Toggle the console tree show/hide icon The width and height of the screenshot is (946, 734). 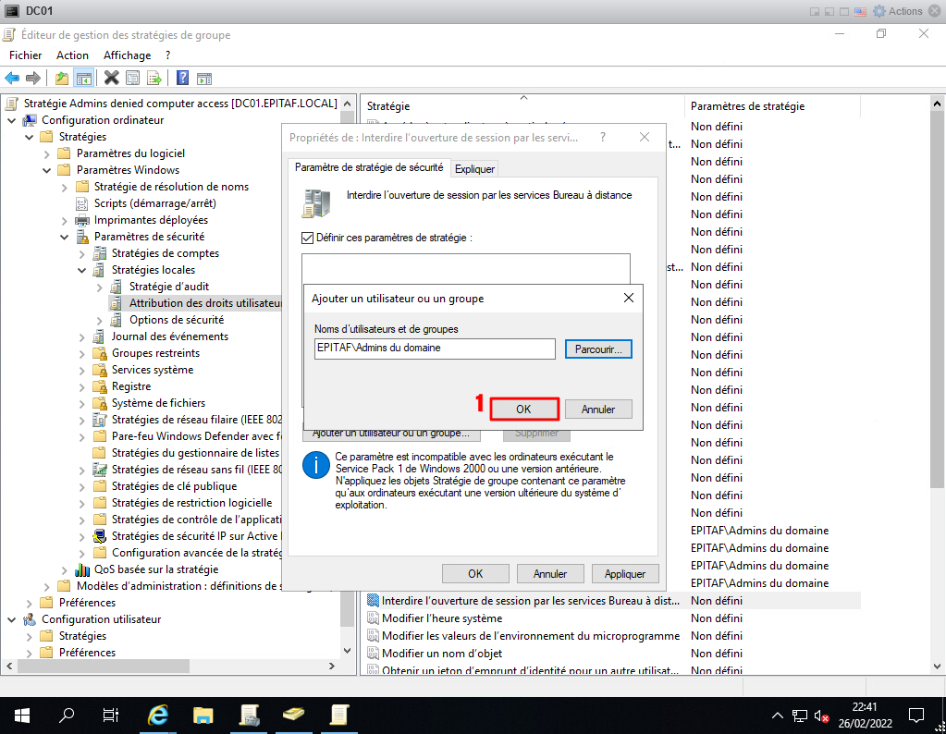[x=83, y=78]
